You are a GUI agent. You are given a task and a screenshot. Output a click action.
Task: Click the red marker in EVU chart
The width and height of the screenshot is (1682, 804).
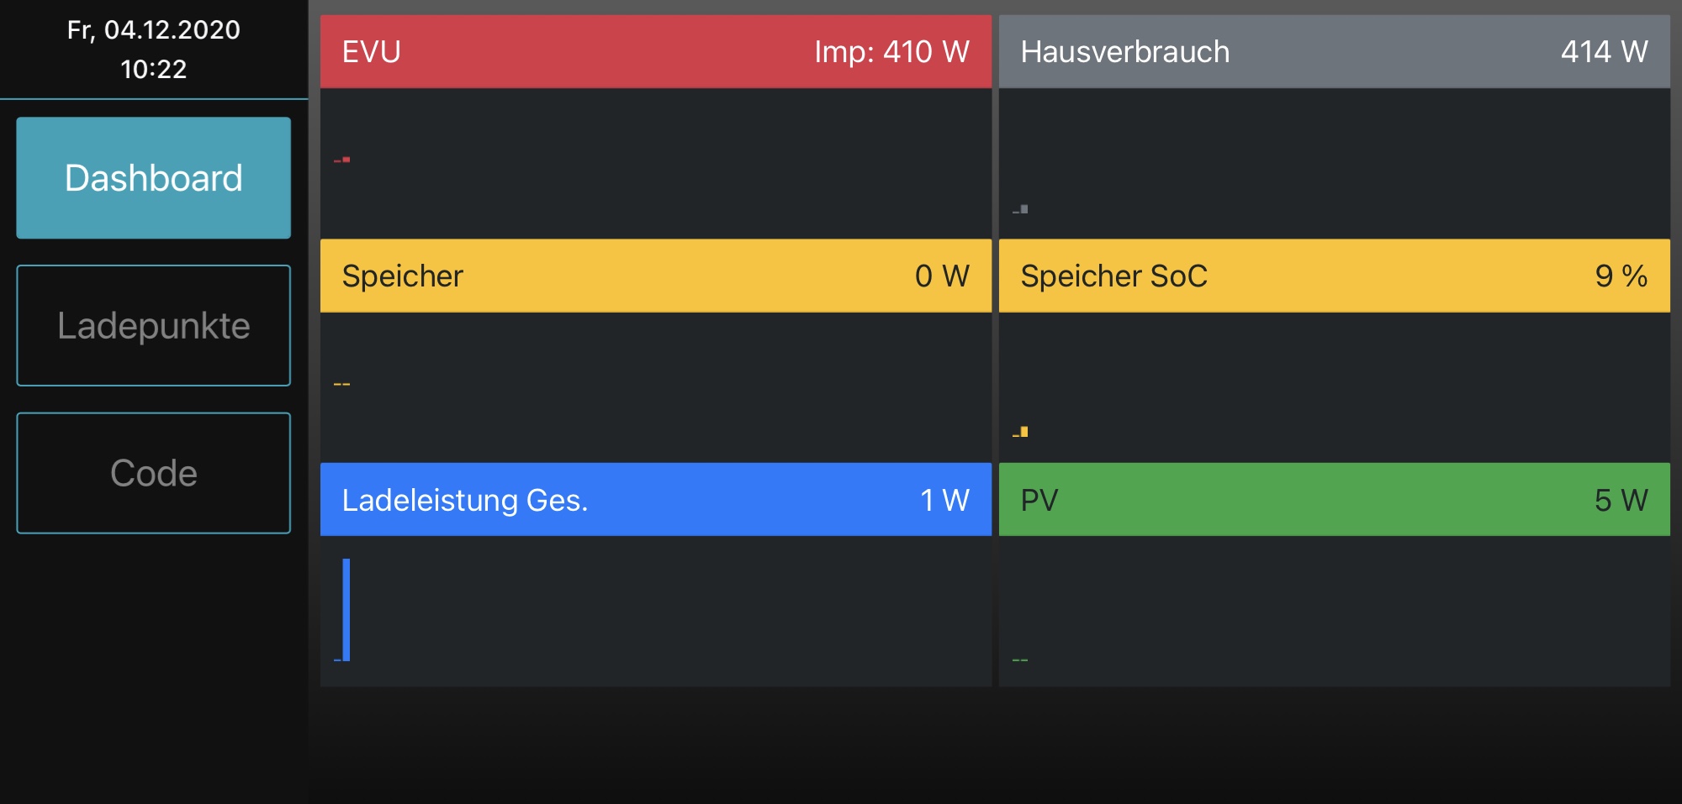pos(346,159)
